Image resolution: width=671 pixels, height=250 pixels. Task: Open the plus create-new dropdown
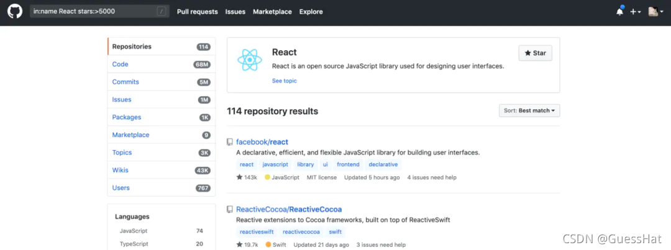tap(636, 12)
